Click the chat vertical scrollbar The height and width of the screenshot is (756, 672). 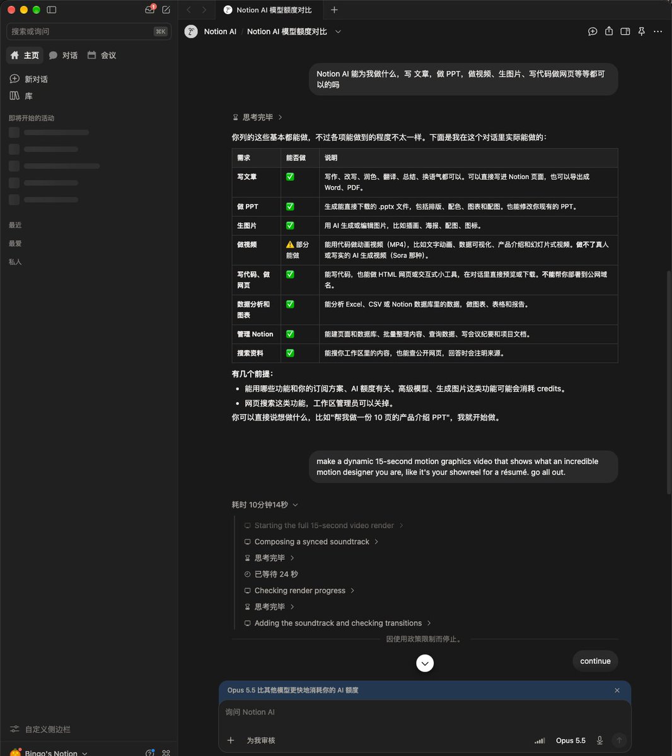(669, 383)
